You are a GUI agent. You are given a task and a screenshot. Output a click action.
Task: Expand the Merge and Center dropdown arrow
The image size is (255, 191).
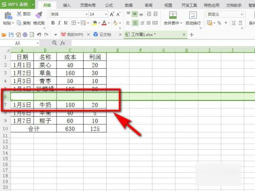[x=181, y=23]
